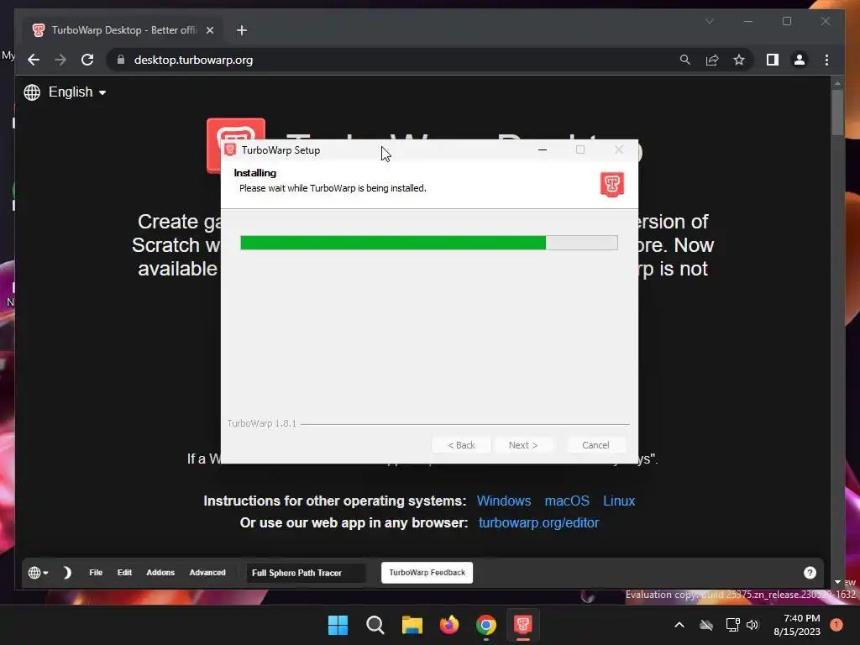Open the English language dropdown on the page
The height and width of the screenshot is (645, 860).
76,92
